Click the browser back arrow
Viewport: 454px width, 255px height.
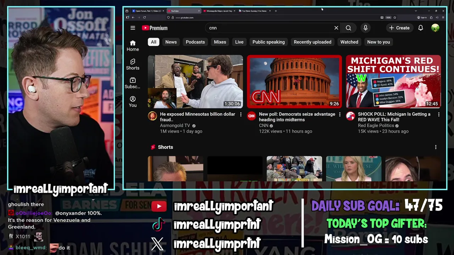133,17
